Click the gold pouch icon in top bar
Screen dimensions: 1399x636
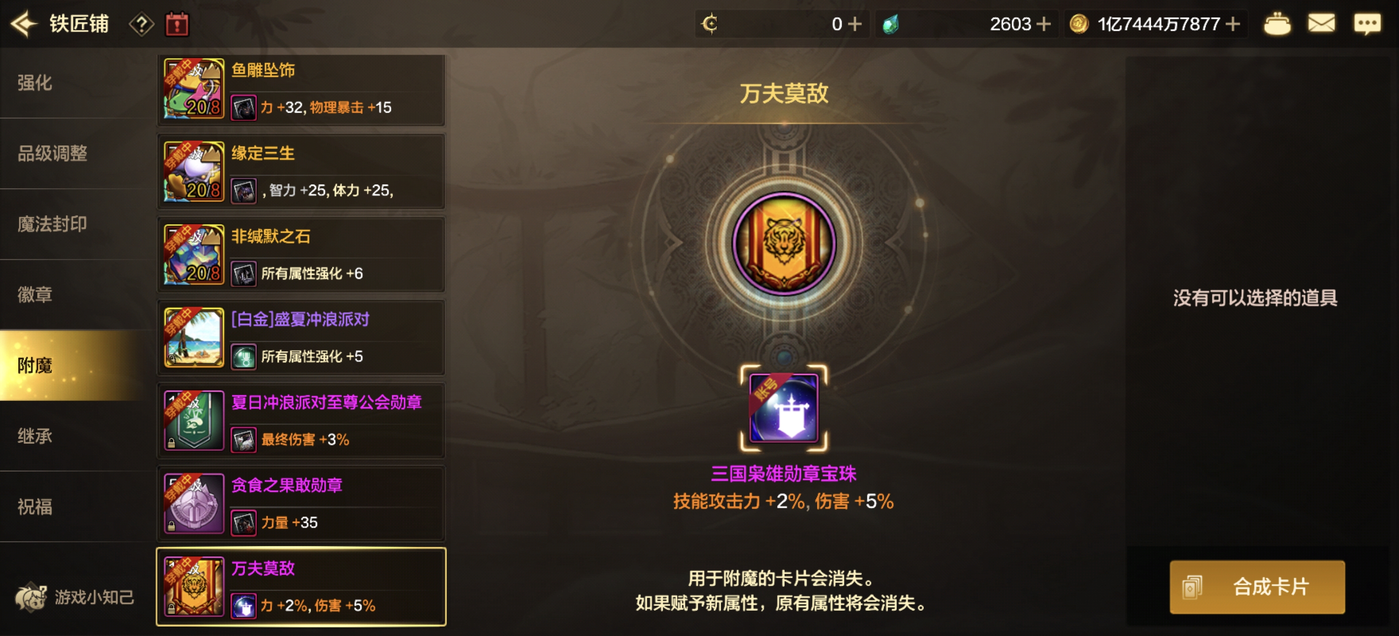(x=1277, y=24)
